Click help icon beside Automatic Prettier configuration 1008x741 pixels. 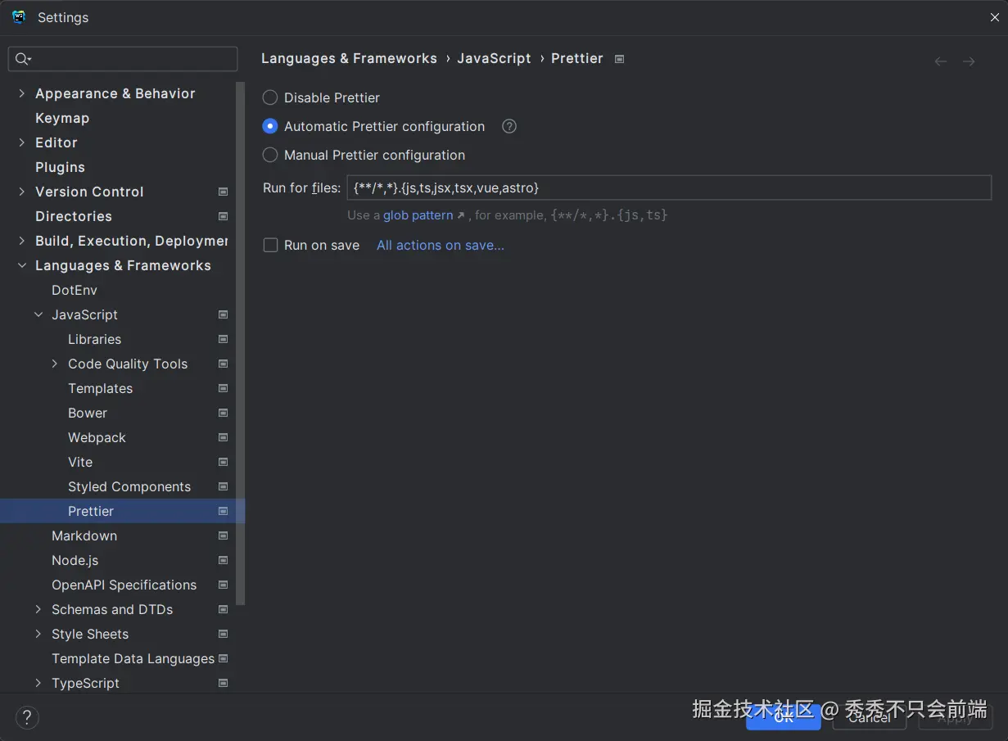pos(509,126)
